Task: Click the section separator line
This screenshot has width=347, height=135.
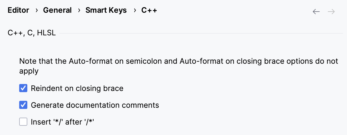Action: pos(198,34)
